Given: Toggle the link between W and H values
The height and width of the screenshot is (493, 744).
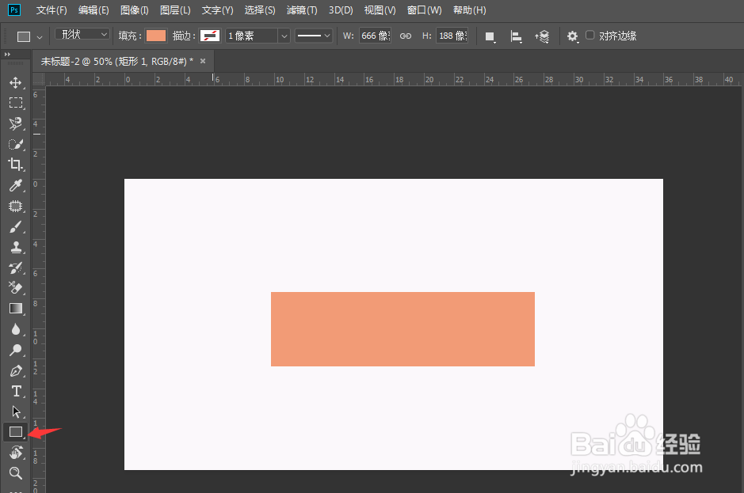Looking at the screenshot, I should [x=404, y=35].
